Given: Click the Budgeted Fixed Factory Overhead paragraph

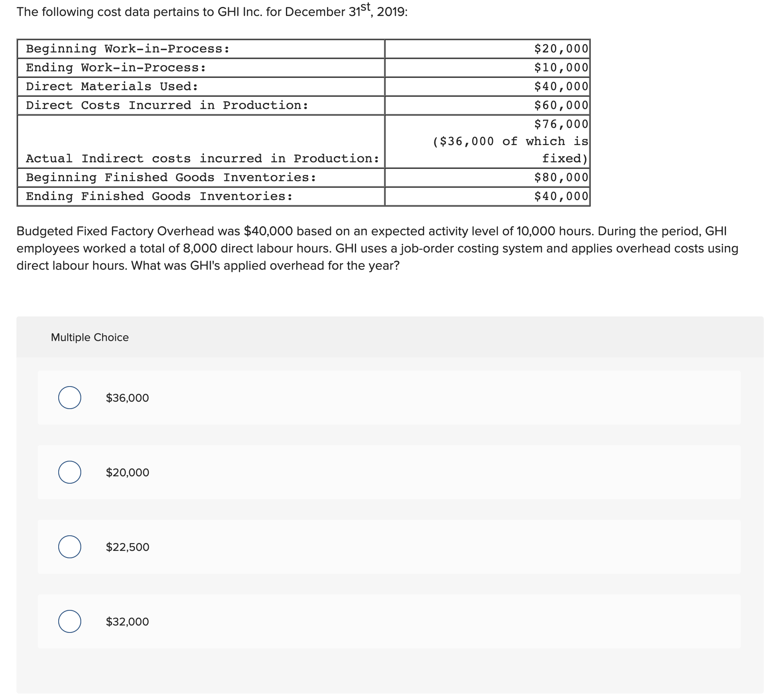Looking at the screenshot, I should point(369,248).
